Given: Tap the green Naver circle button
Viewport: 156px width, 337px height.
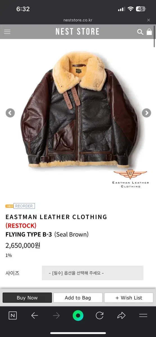Looking at the screenshot, I should pyautogui.click(x=78, y=316).
